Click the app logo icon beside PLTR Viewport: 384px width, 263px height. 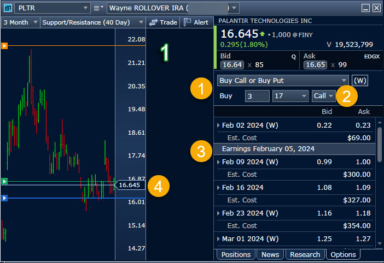coord(7,8)
